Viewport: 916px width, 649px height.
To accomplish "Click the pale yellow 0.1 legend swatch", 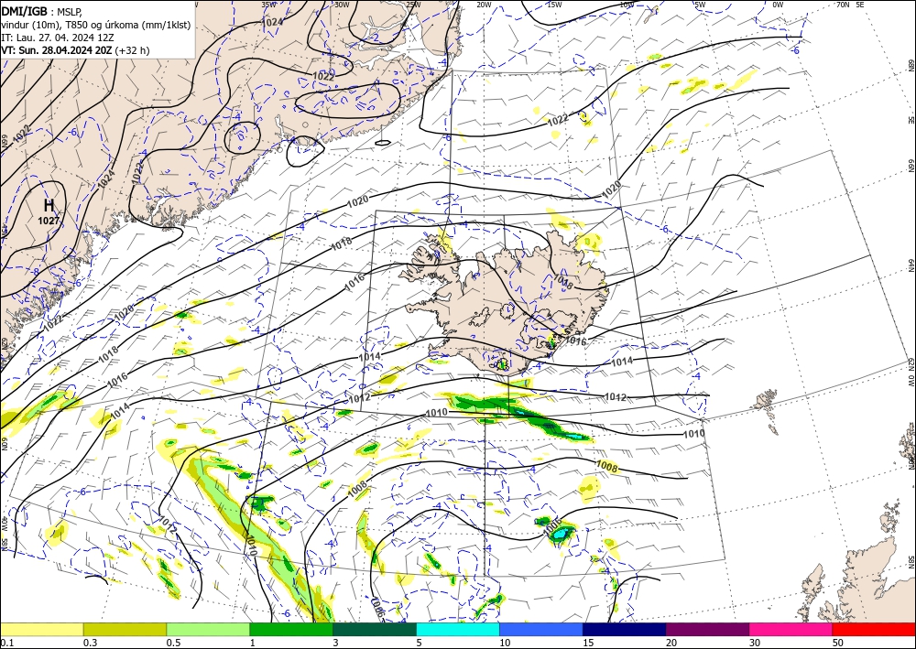I will pos(41,629).
